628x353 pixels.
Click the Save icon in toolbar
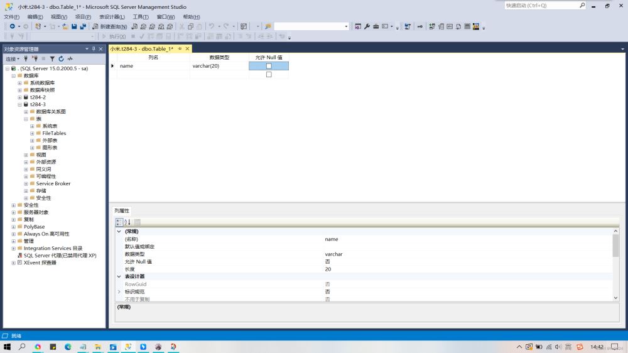tap(74, 26)
